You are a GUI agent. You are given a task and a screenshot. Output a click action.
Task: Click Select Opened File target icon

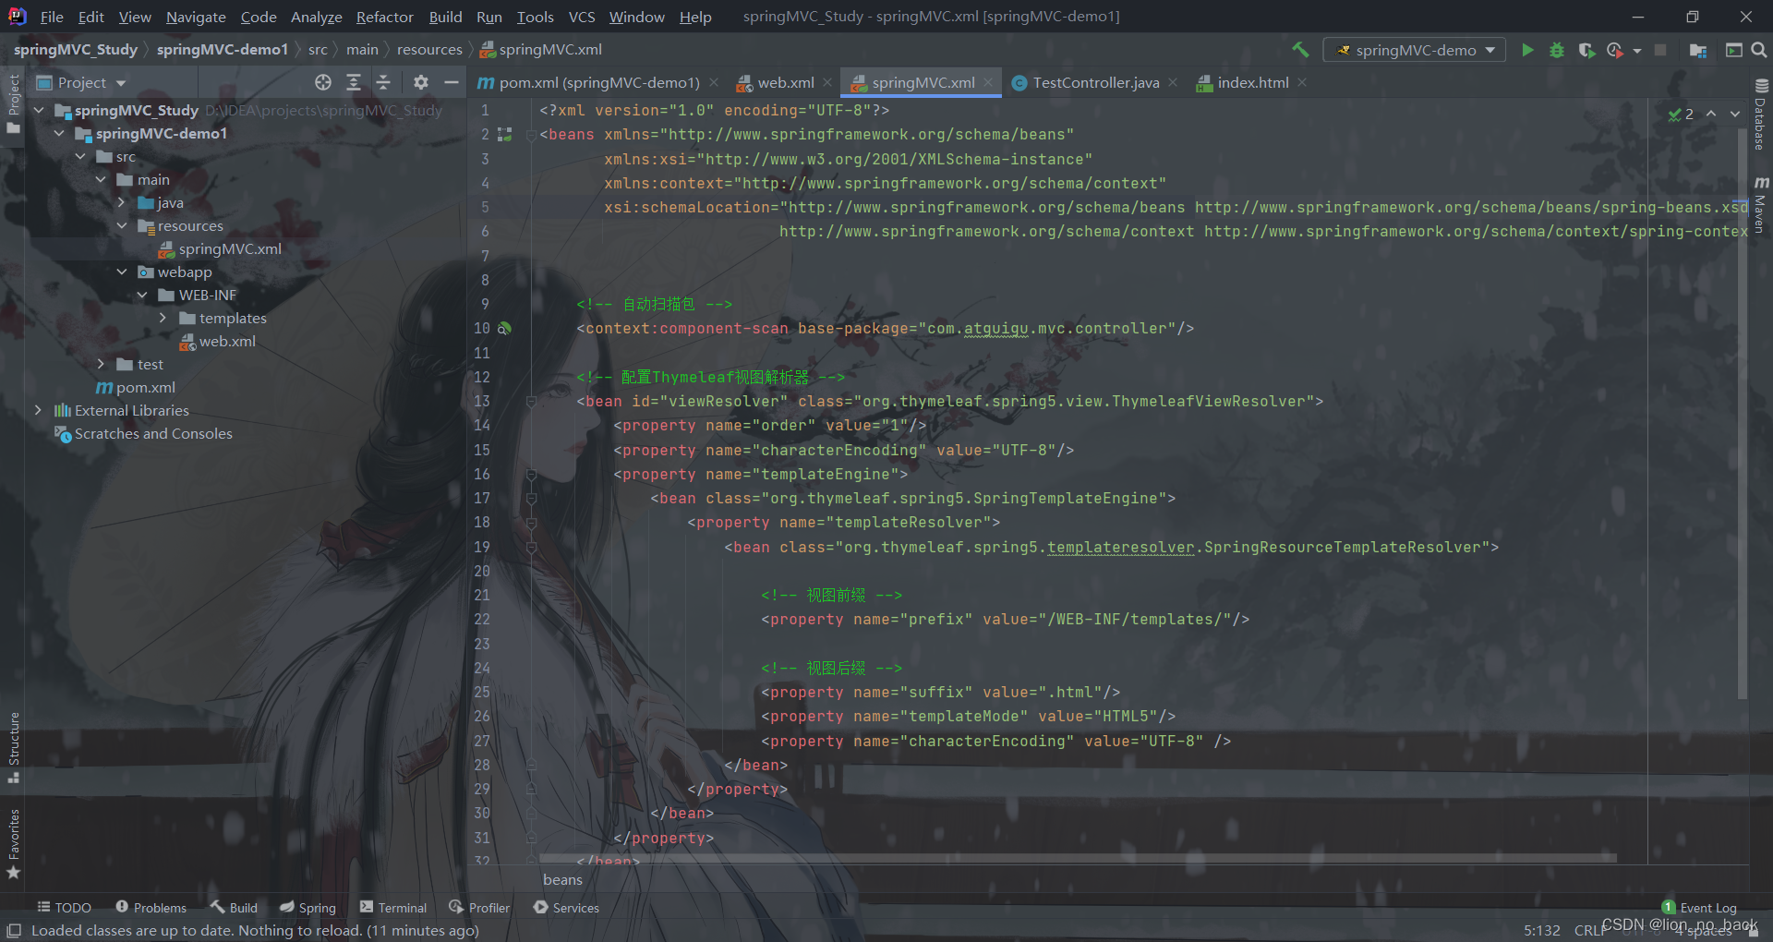pyautogui.click(x=322, y=82)
